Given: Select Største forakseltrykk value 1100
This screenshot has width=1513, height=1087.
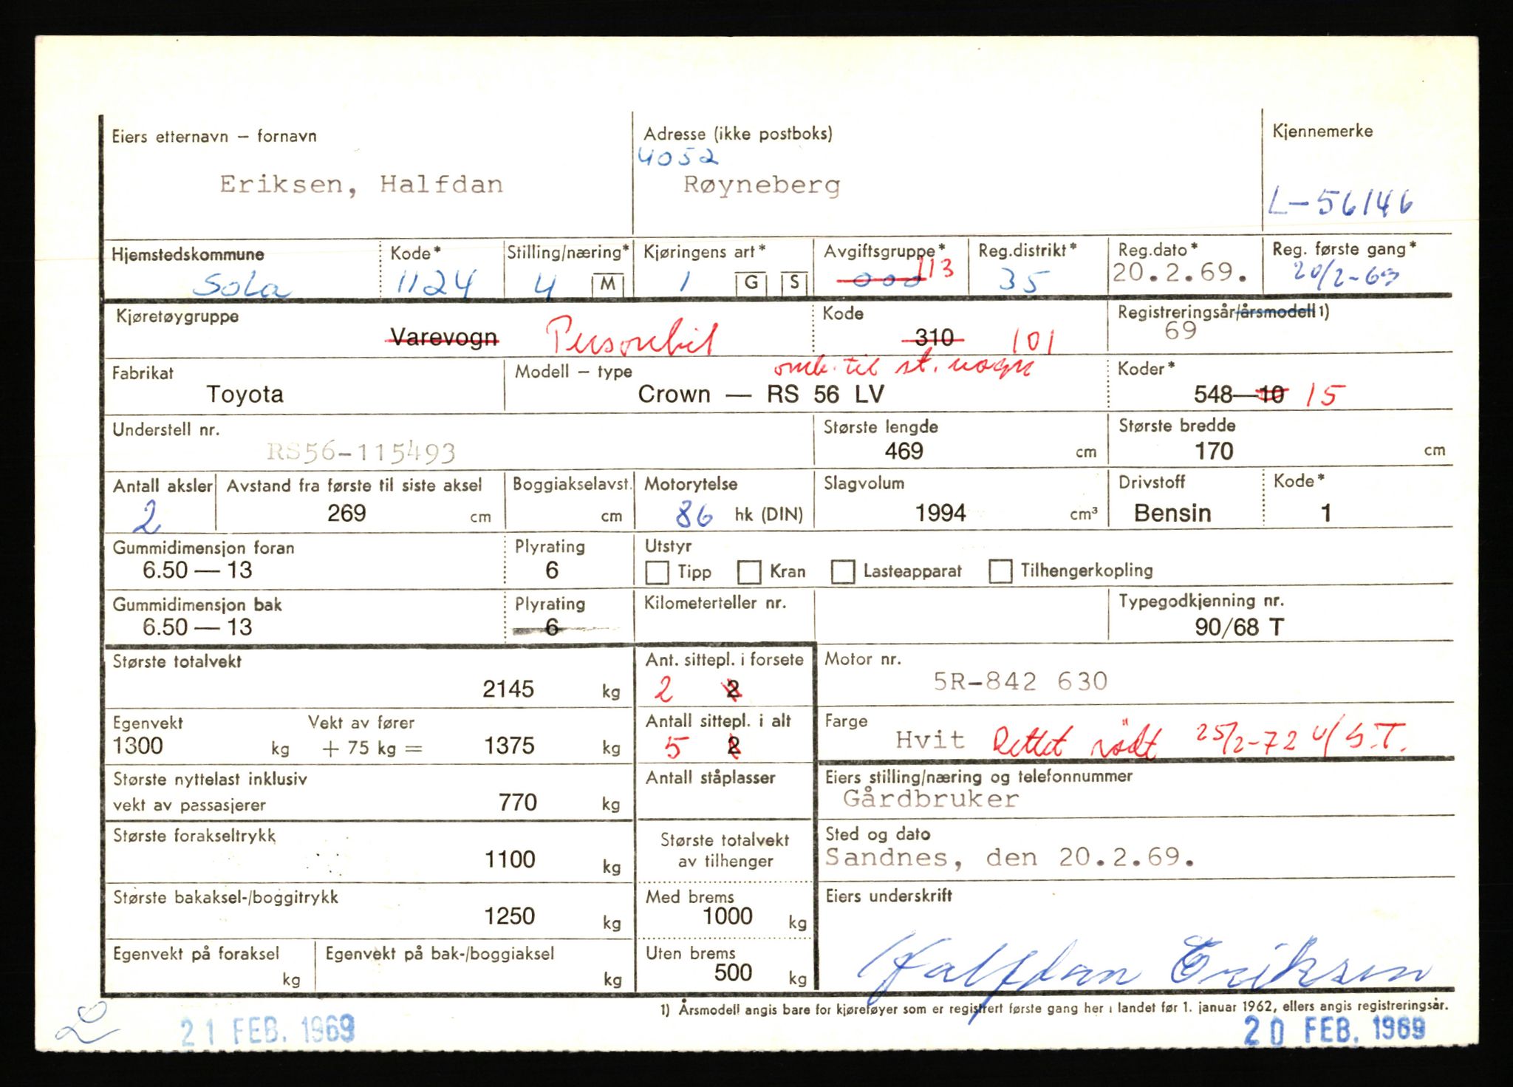Looking at the screenshot, I should click(510, 859).
